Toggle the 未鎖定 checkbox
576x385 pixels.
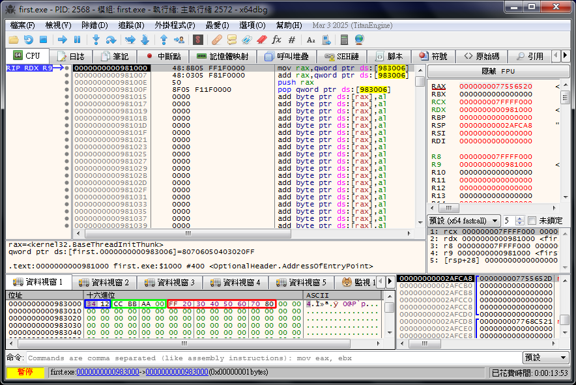[532, 221]
